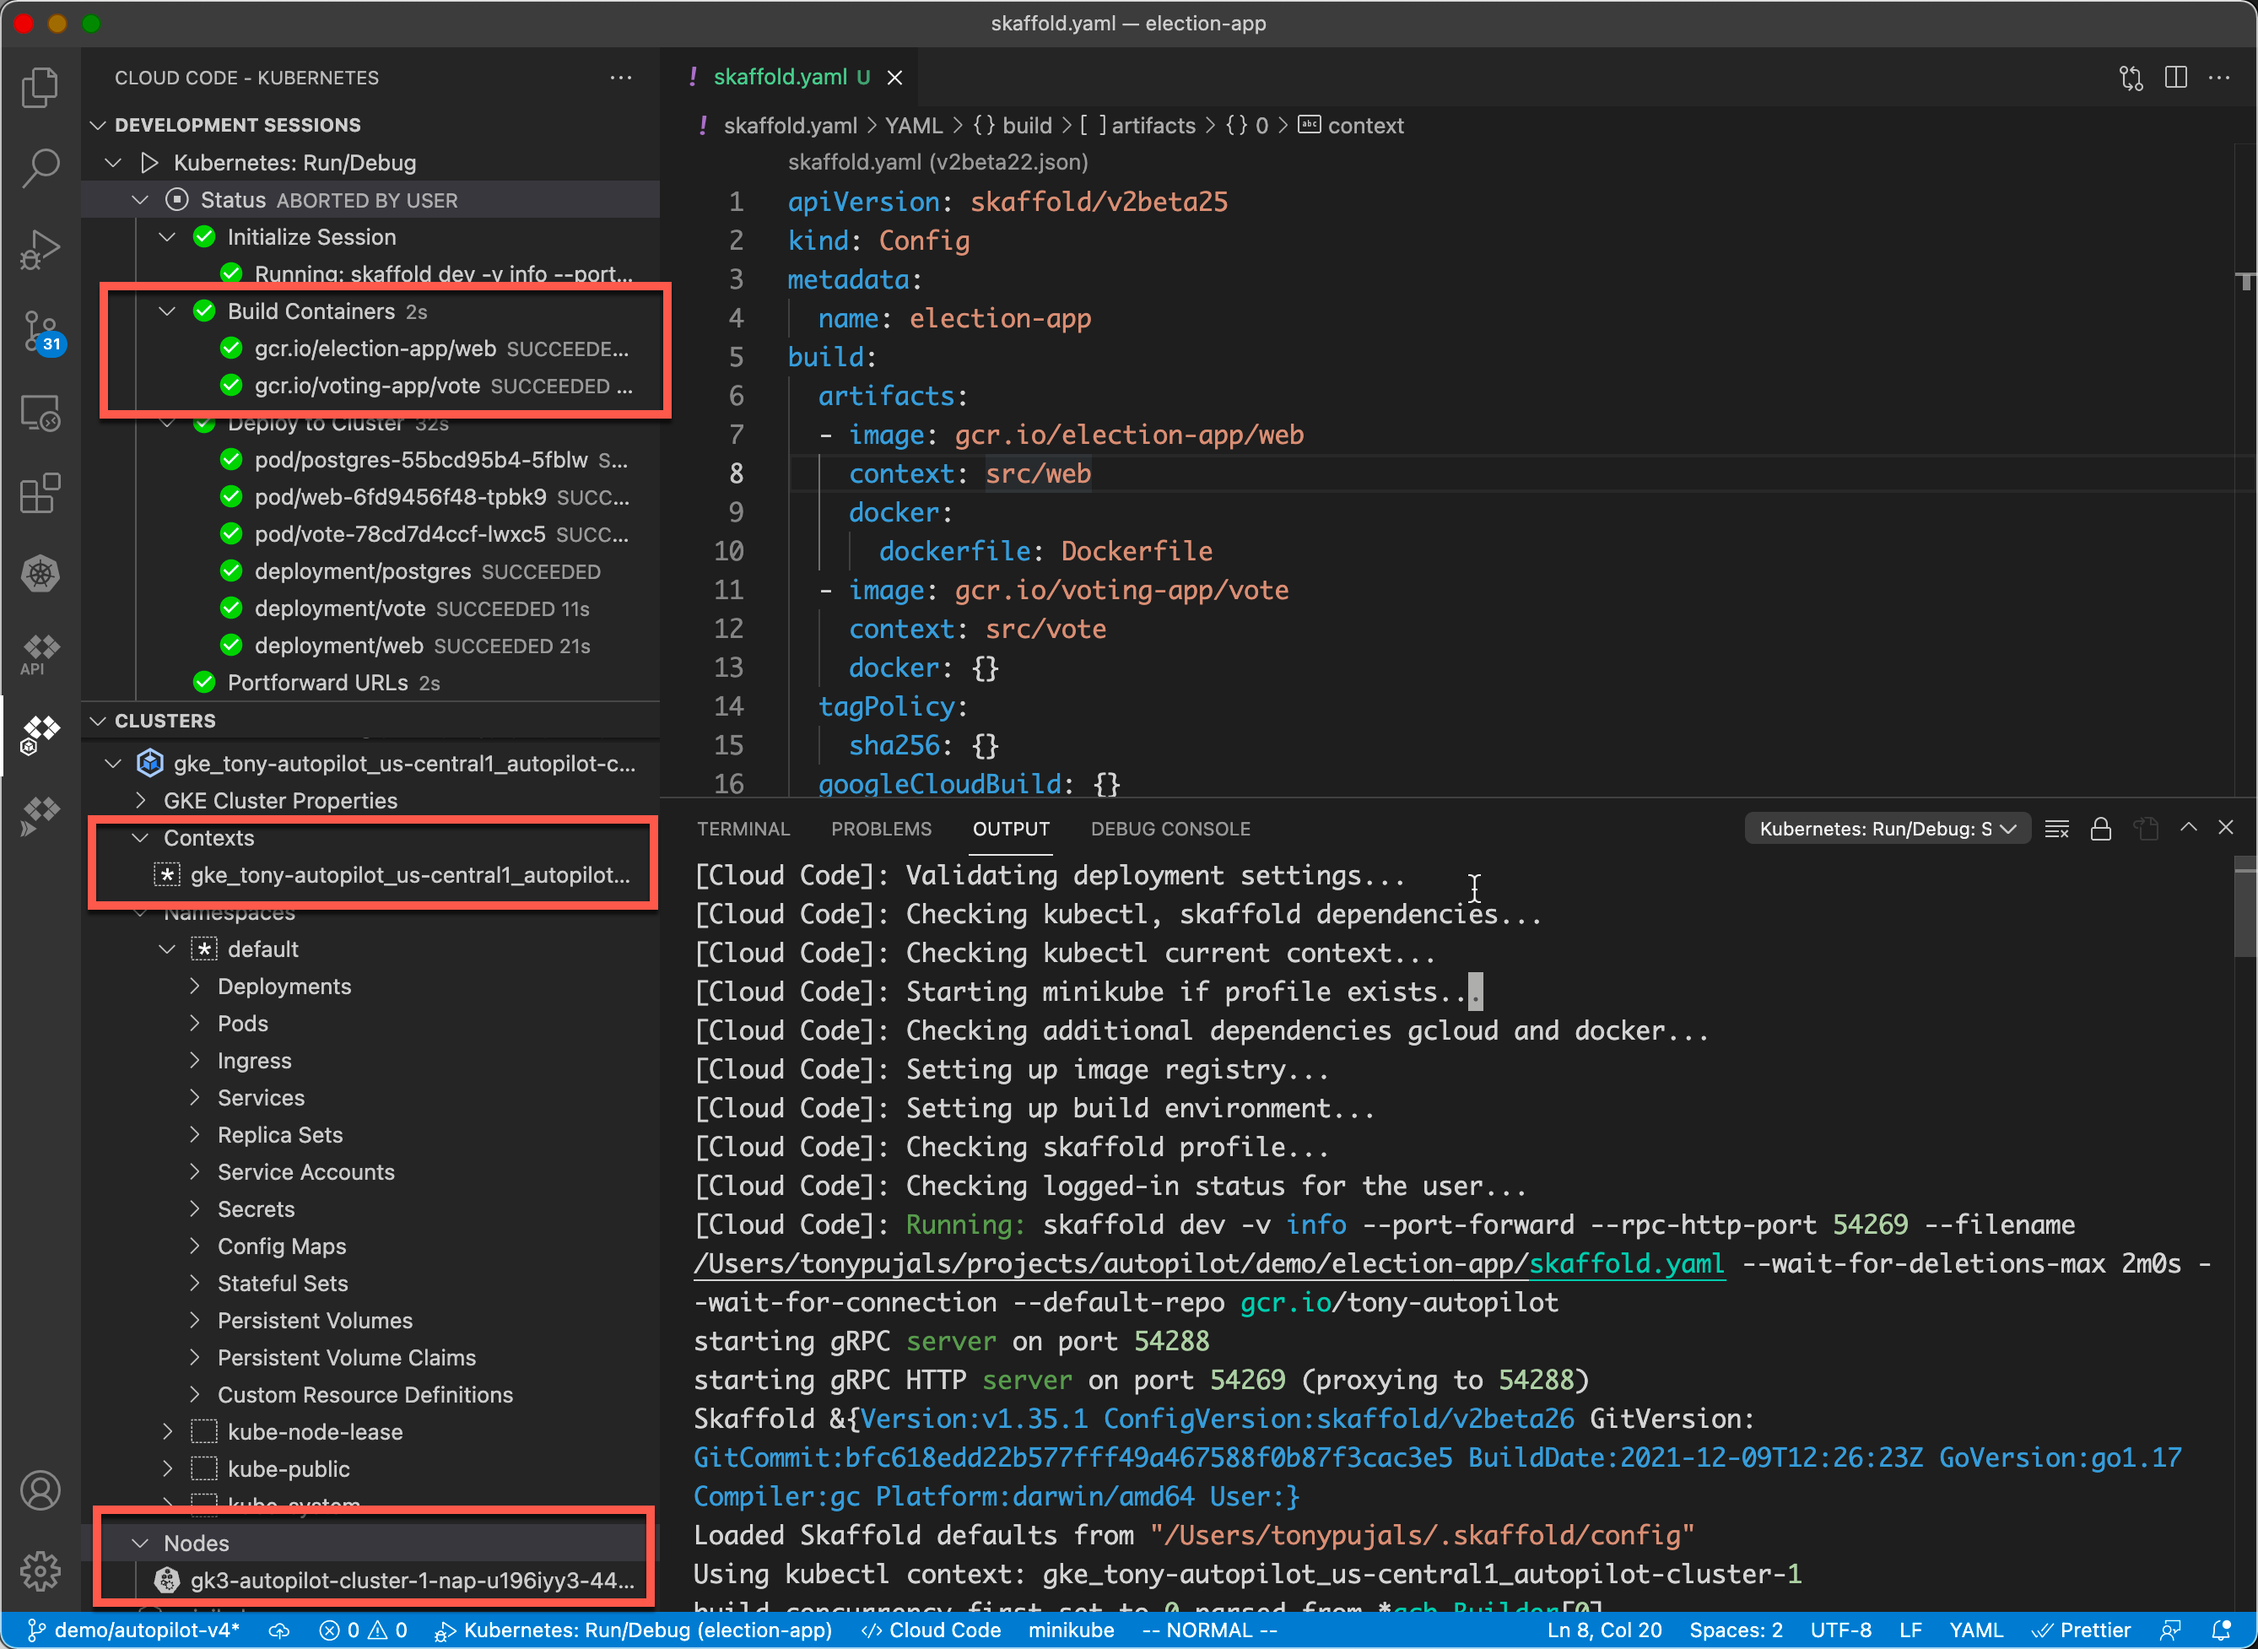Clear the Output panel
This screenshot has height=1649, width=2258.
coord(2057,828)
